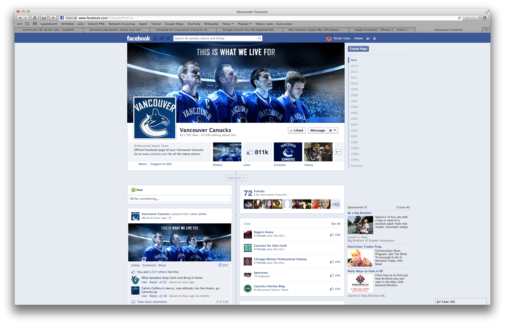Like the Sportsnet page
Image resolution: width=505 pixels, height=325 pixels.
click(335, 275)
